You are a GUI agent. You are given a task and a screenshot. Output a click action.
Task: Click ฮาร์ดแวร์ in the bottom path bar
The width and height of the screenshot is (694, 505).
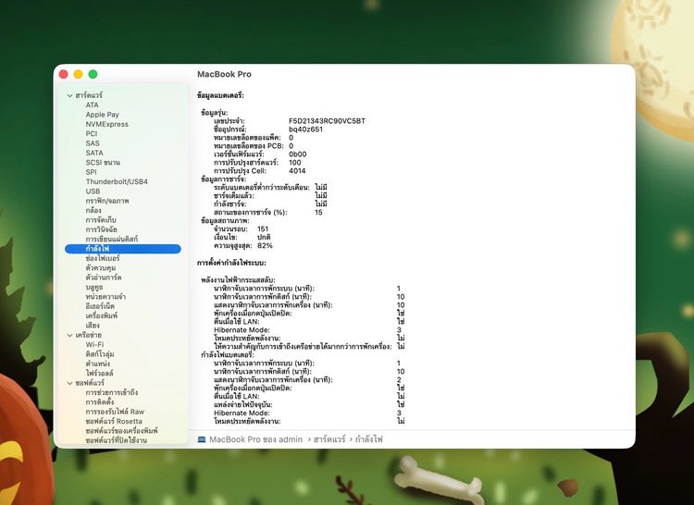(329, 439)
